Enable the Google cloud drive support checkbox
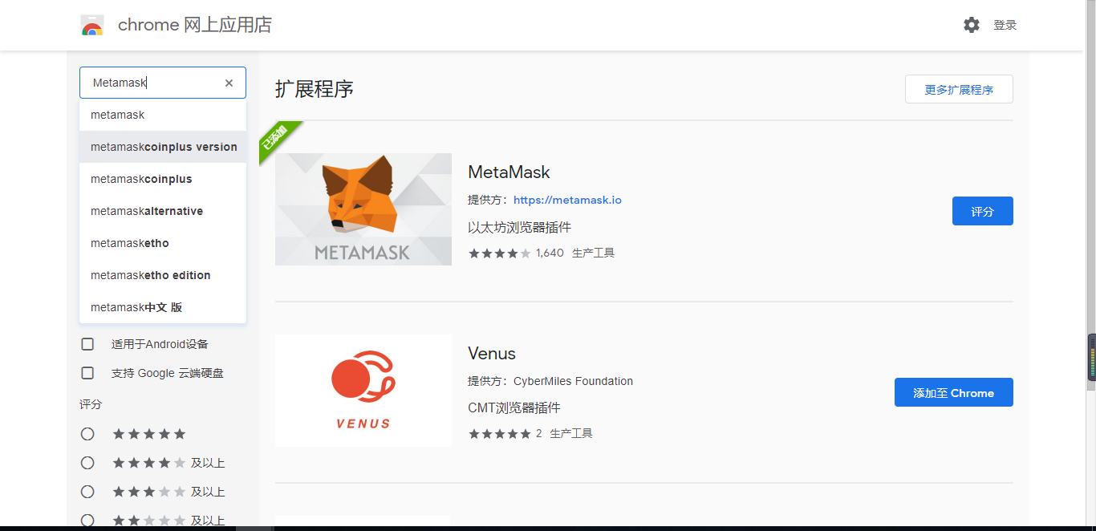Screen dimensions: 1096x531 (87, 373)
